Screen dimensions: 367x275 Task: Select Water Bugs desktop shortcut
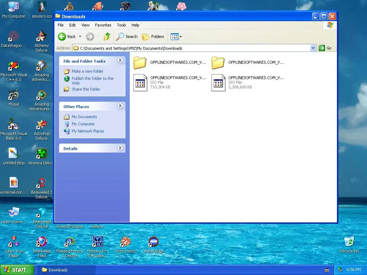click(153, 245)
